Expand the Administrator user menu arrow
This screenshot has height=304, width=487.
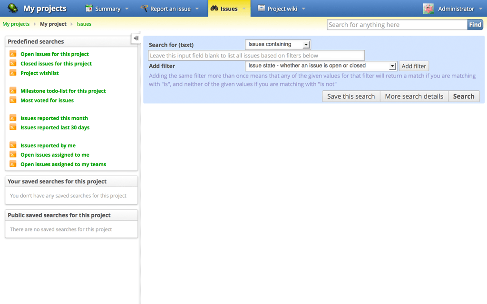pos(480,9)
